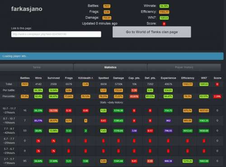The height and width of the screenshot is (167, 226).
Task: Click purple wins badge in 9.7 - 10.7 row
Action: 38,121
